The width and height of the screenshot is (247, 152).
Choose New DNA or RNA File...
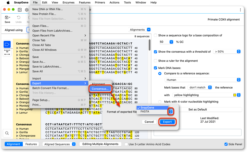tap(59, 9)
